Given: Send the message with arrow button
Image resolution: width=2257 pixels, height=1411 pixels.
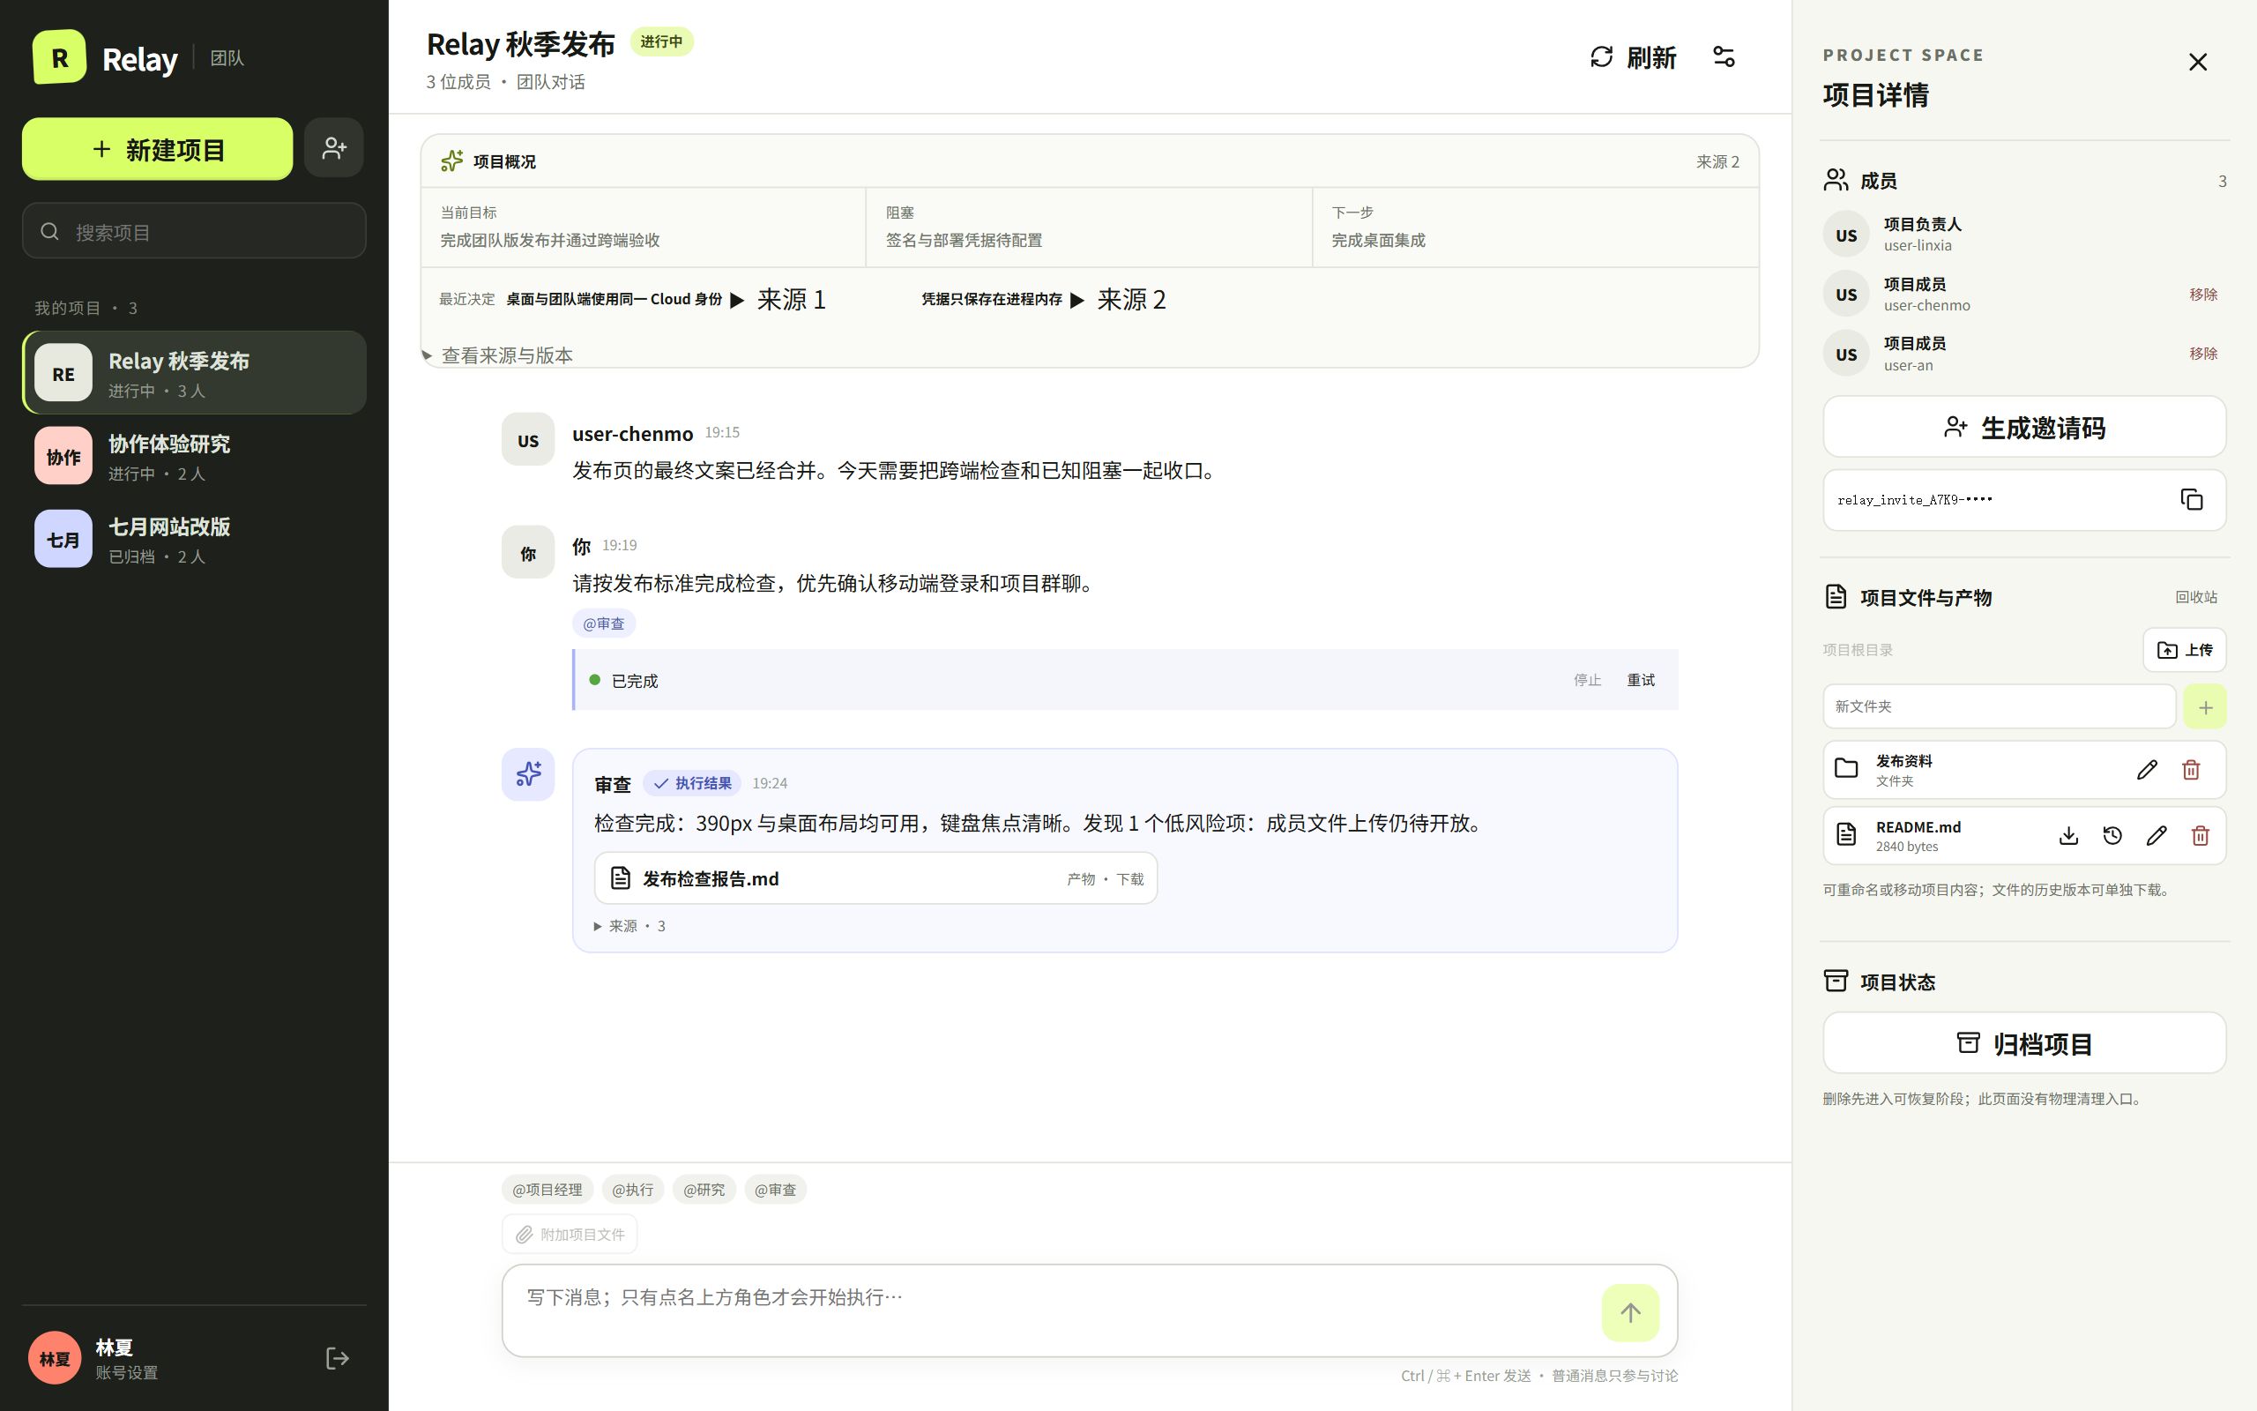Looking at the screenshot, I should pos(1629,1313).
